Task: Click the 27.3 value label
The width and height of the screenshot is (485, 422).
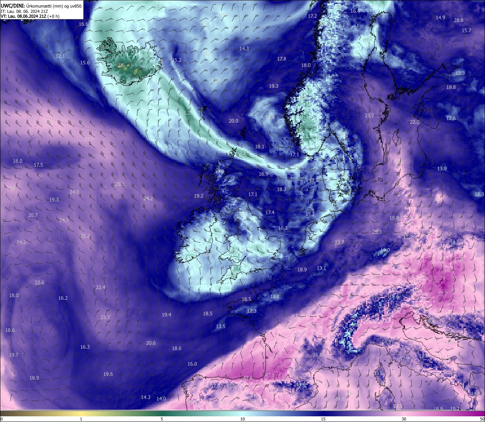Action: click(x=89, y=139)
